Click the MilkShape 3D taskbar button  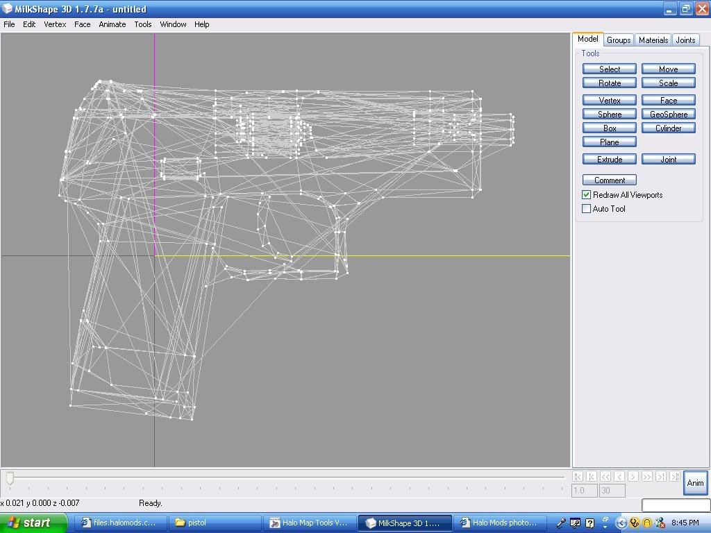coord(405,523)
